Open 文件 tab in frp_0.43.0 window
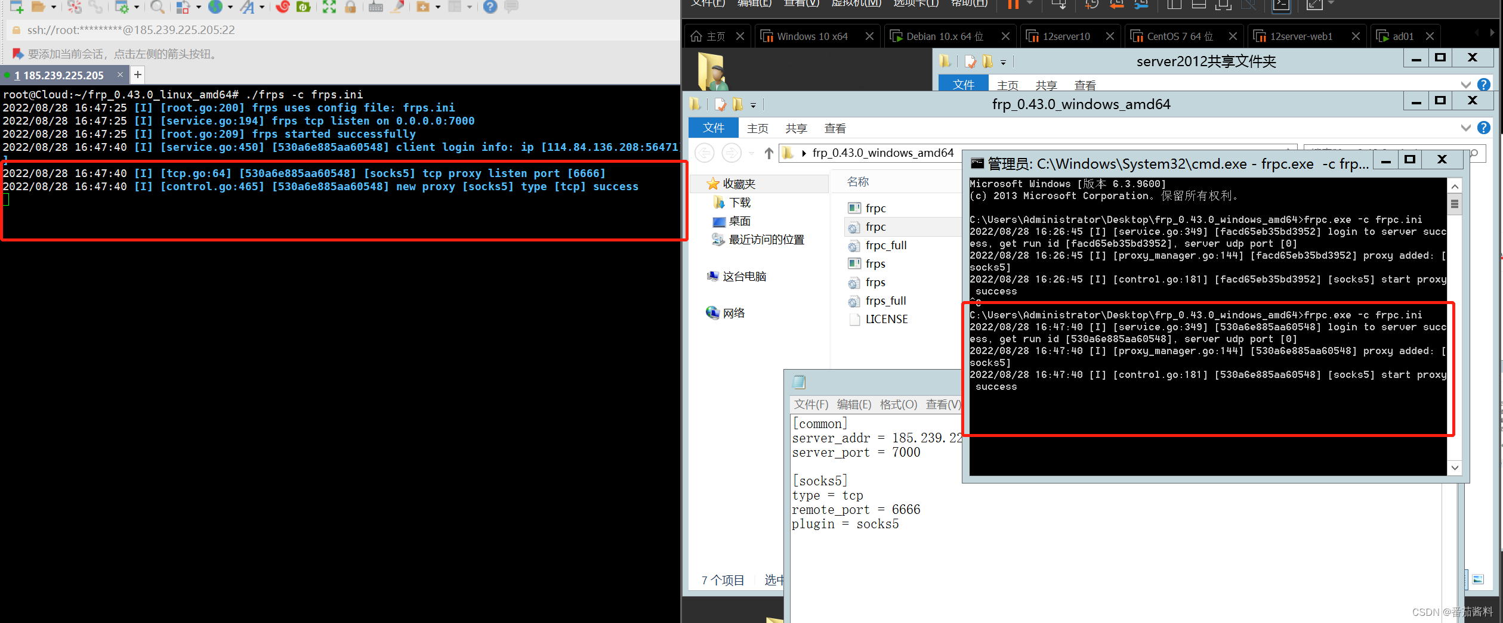This screenshot has height=623, width=1503. click(x=713, y=128)
